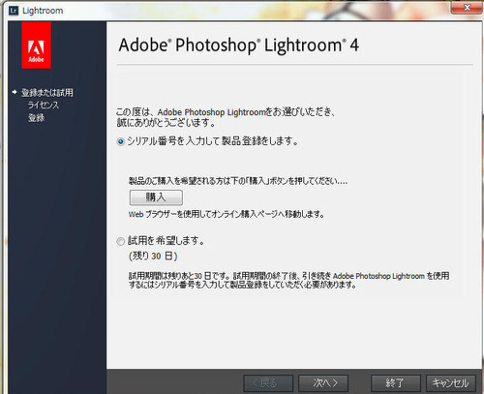Click the Lr icon in the title bar
Screen dimensions: 484x394
pyautogui.click(x=14, y=11)
